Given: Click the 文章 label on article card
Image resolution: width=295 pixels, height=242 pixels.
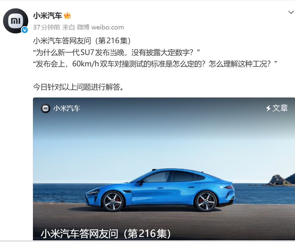Looking at the screenshot, I should click(x=280, y=108).
